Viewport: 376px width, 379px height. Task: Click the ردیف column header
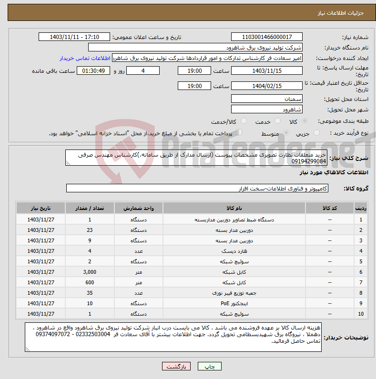click(x=361, y=208)
